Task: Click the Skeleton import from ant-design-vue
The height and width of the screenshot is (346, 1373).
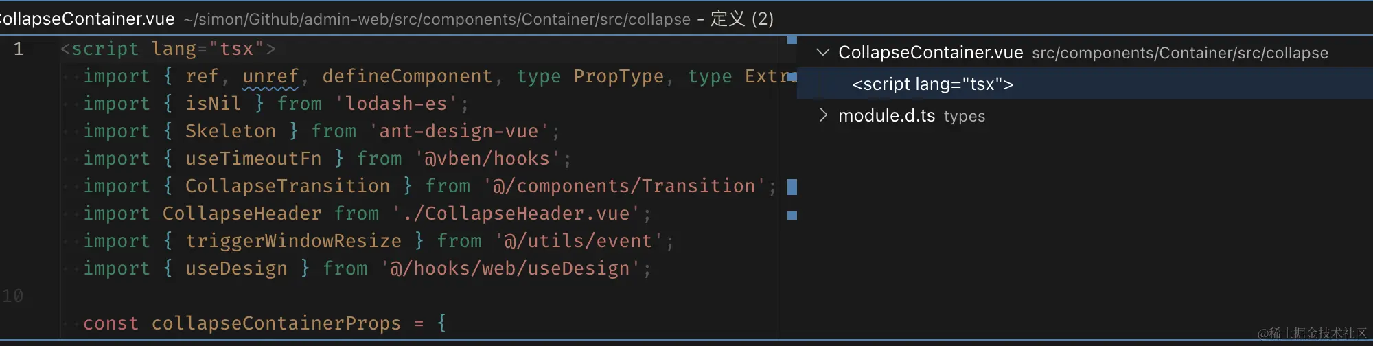Action: tap(230, 131)
